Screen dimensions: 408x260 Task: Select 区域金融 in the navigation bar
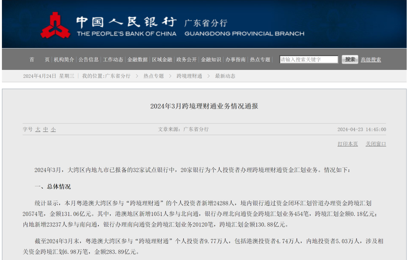coord(162,60)
